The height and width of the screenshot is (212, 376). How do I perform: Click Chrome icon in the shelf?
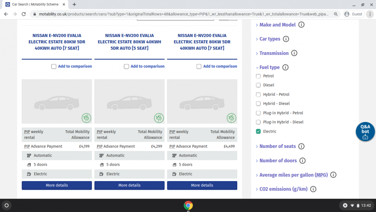point(188,206)
